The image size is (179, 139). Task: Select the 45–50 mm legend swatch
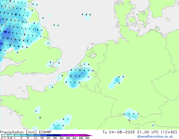point(83,135)
